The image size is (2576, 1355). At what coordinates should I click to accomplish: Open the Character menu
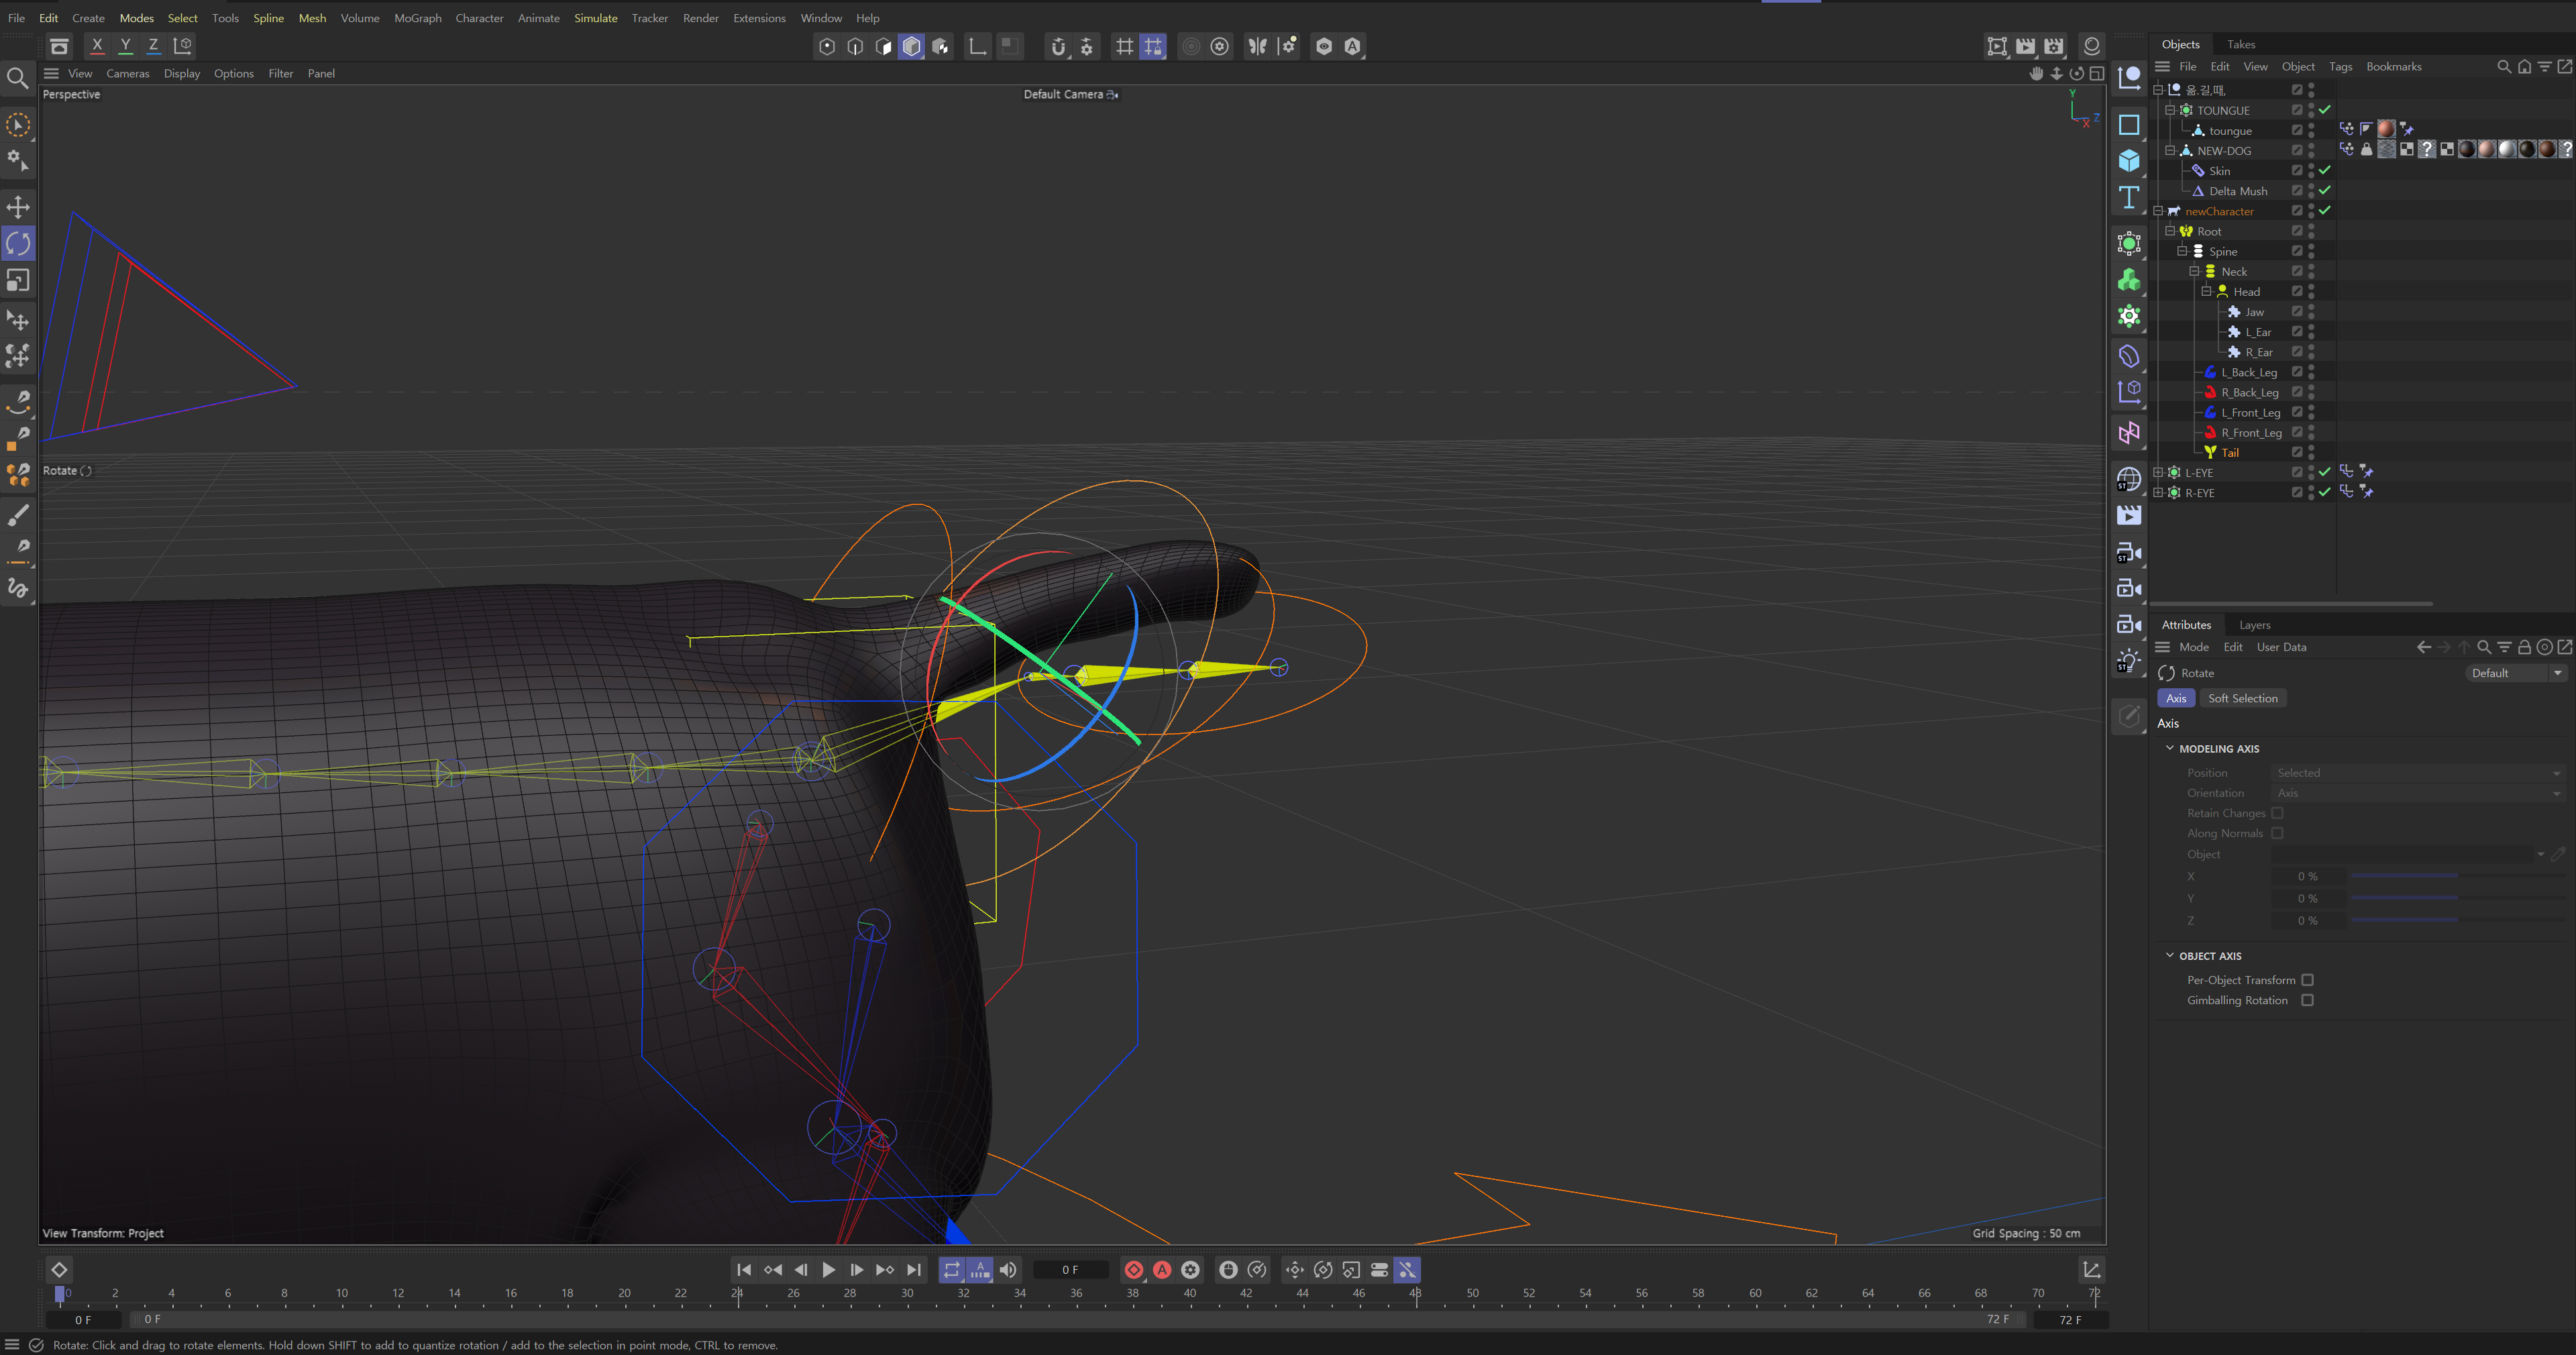pos(479,18)
